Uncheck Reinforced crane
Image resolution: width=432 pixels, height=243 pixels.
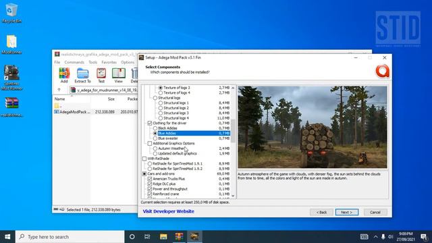(x=150, y=194)
